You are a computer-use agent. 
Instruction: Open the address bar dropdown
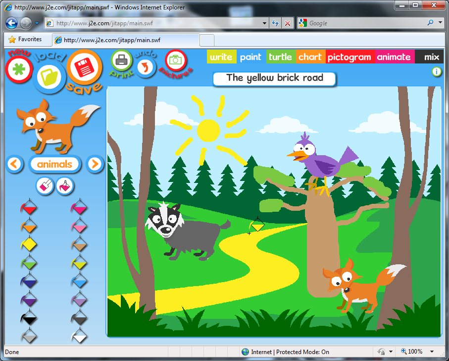tap(264, 23)
